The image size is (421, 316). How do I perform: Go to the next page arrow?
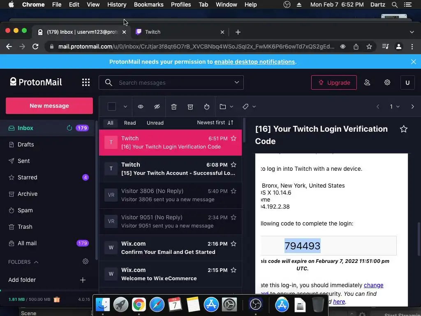pyautogui.click(x=412, y=107)
